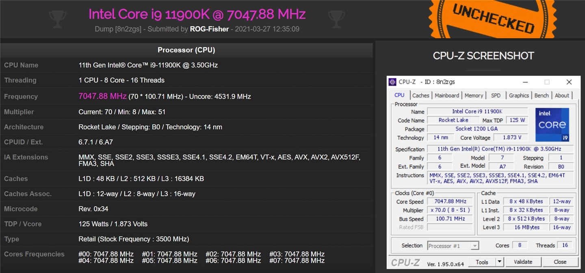Select the Bench tab
Screen dimensions: 585x273
tap(542, 95)
